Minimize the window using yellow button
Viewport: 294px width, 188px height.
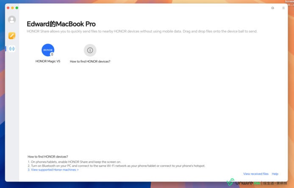[12, 8]
